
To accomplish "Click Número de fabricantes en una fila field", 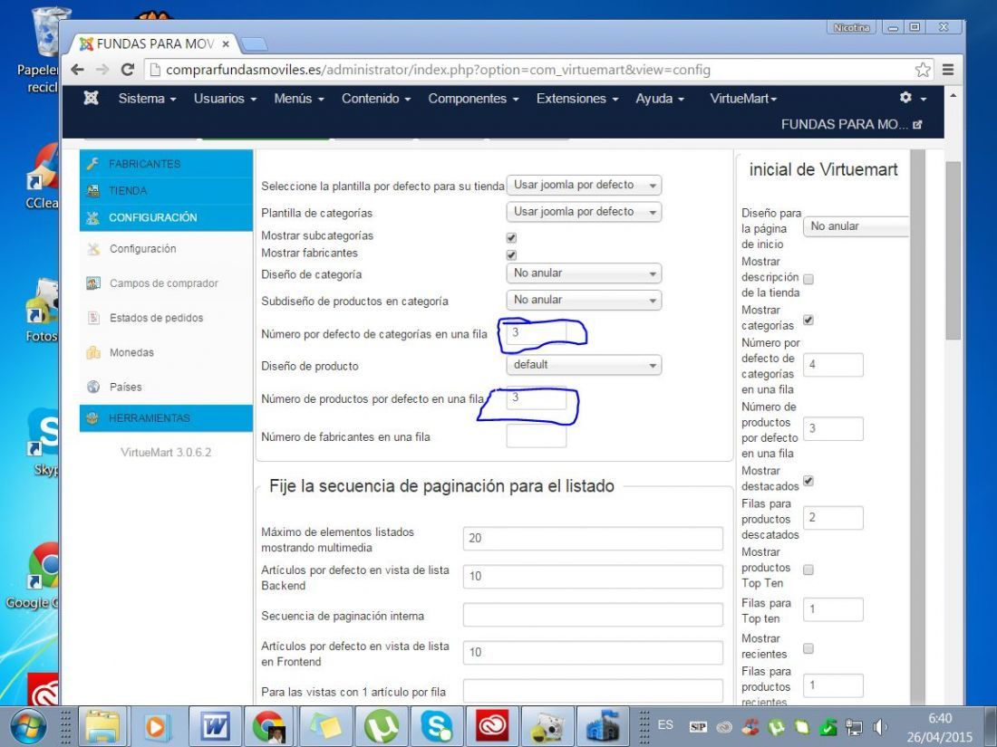I will pos(536,436).
